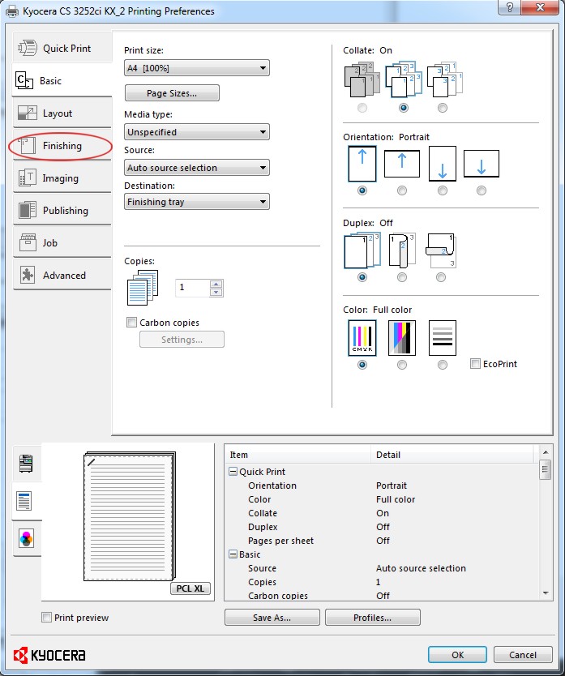Select the Pages per sheet row
Image resolution: width=565 pixels, height=676 pixels.
click(x=382, y=541)
